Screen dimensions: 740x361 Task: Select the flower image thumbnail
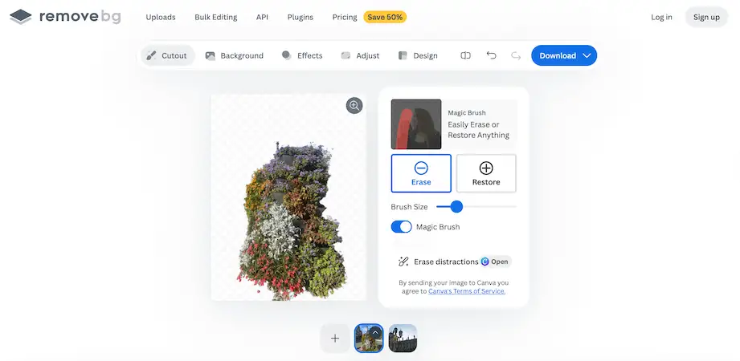pyautogui.click(x=369, y=338)
